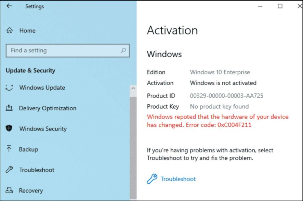The image size is (303, 201).
Task: Click the back arrow in Settings
Action: click(x=9, y=6)
